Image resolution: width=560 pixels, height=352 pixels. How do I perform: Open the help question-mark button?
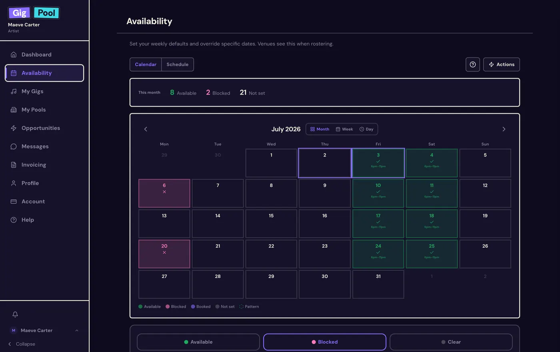(473, 64)
